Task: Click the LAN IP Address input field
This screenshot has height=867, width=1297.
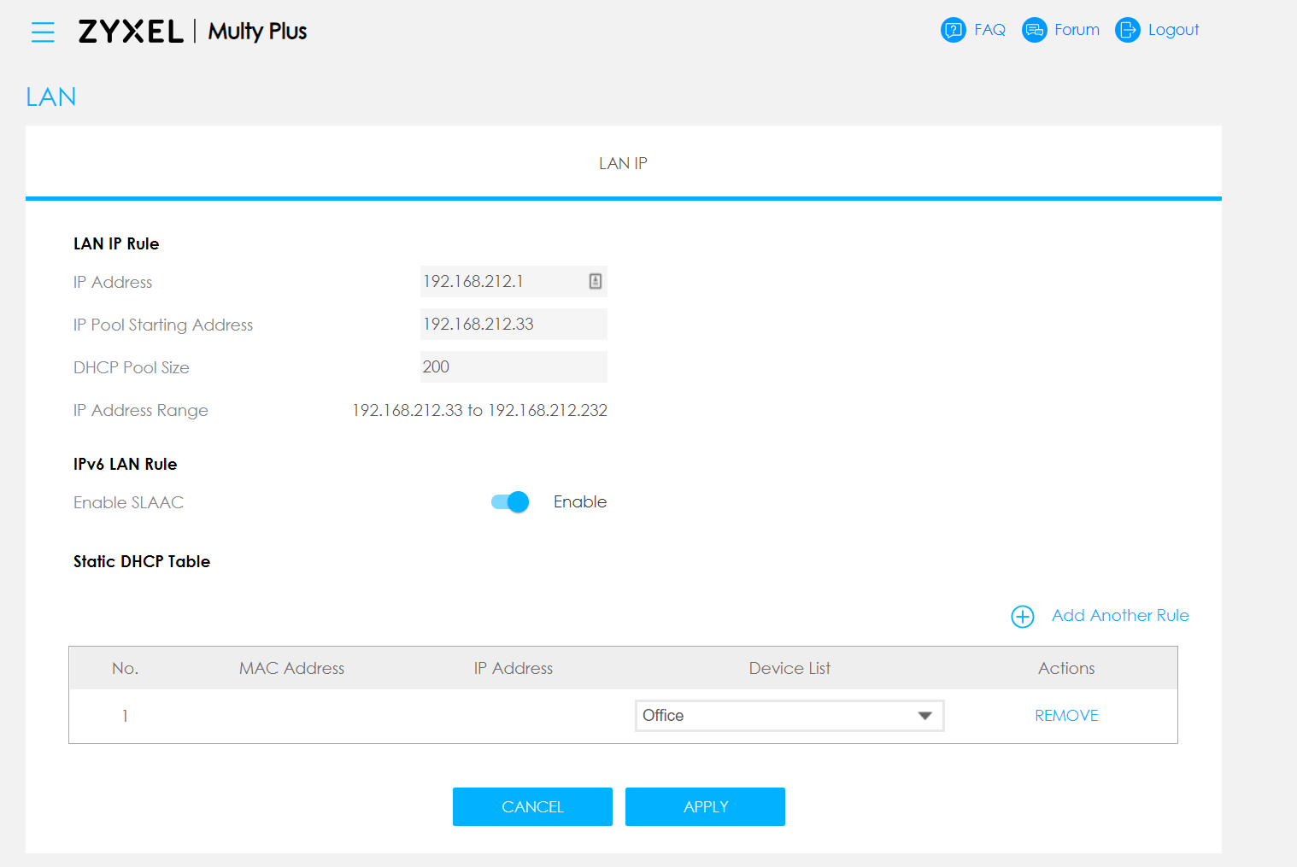Action: 500,282
